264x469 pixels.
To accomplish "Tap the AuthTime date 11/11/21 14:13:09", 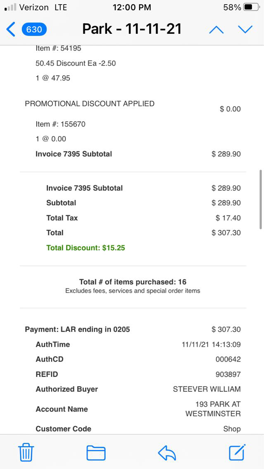I will click(x=211, y=344).
